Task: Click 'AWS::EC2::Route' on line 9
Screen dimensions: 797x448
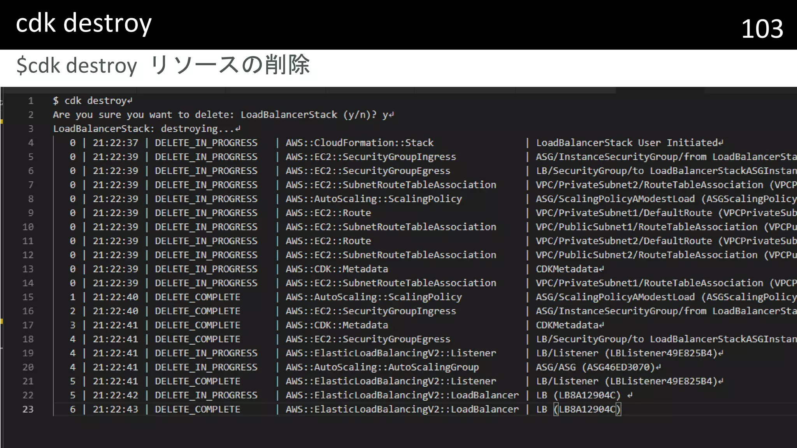Action: (x=328, y=213)
